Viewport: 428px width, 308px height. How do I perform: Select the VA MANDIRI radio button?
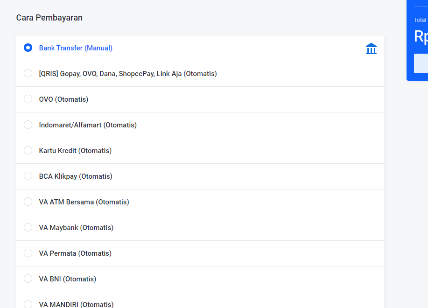(28, 304)
